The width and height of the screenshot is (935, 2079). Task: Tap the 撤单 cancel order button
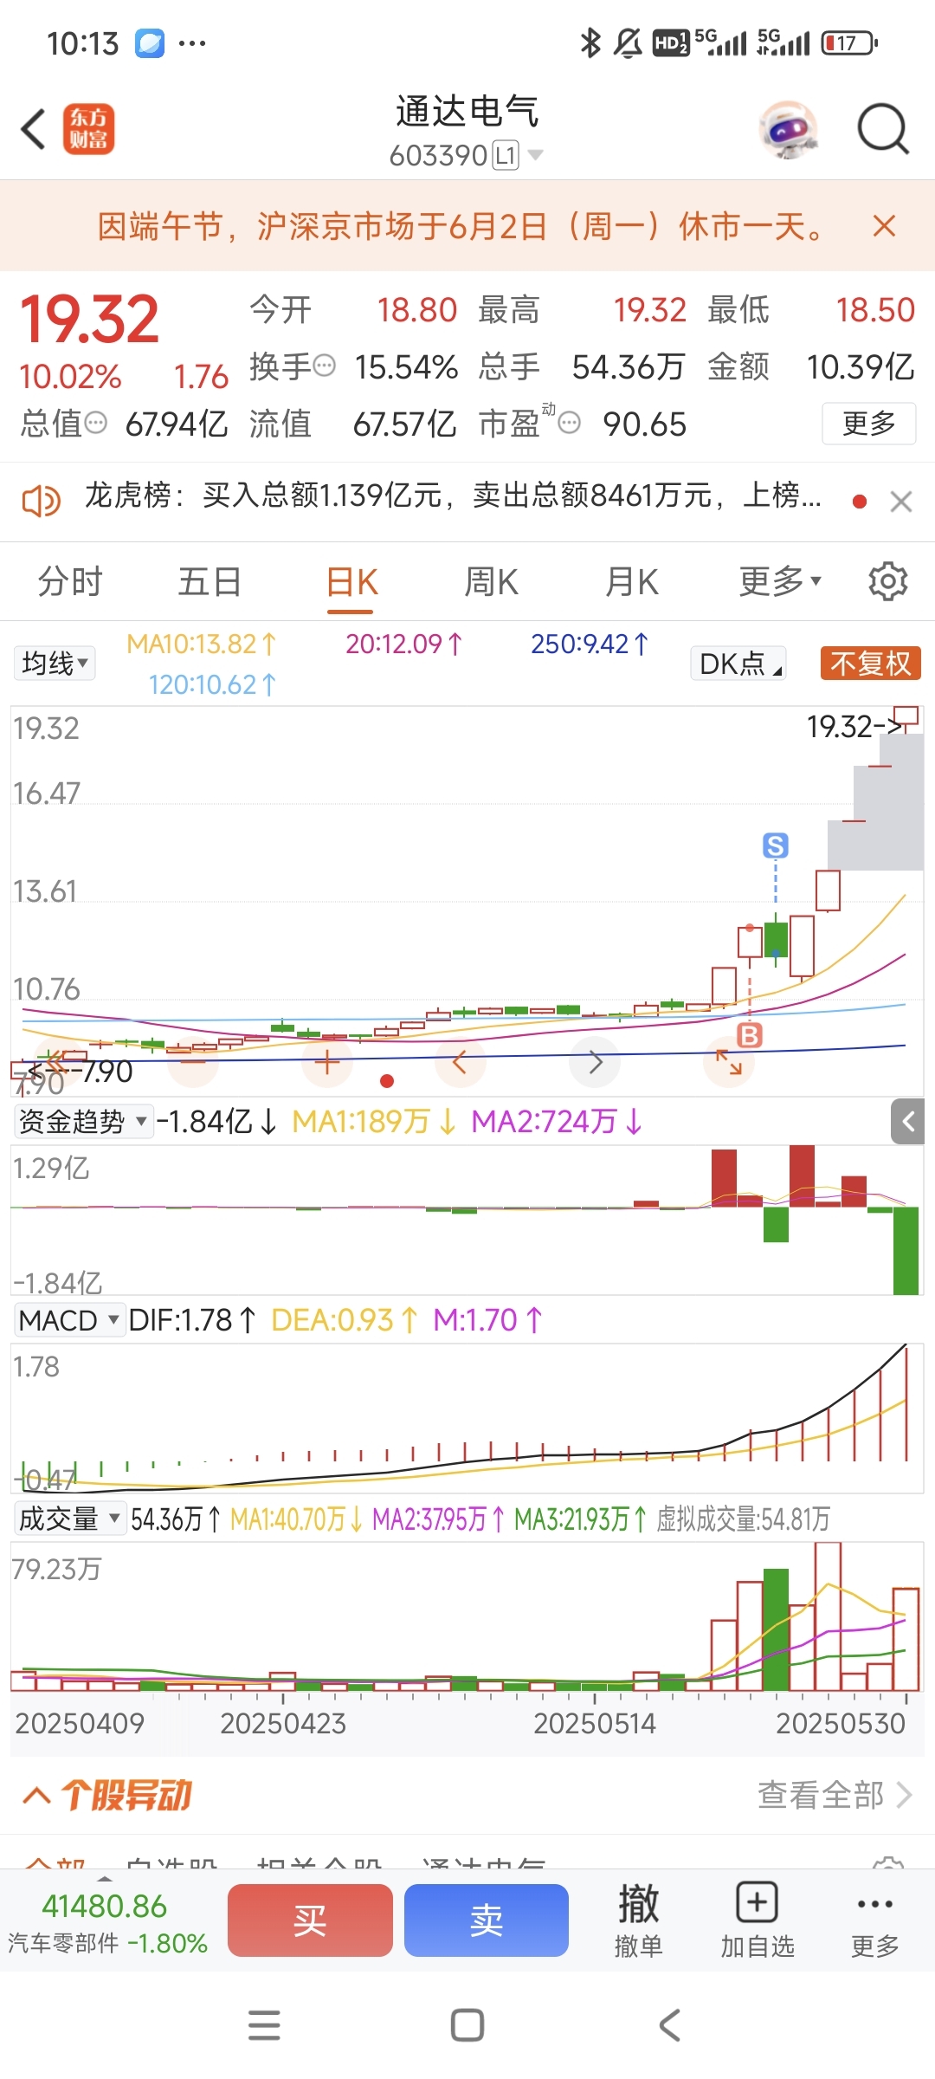click(x=639, y=1920)
